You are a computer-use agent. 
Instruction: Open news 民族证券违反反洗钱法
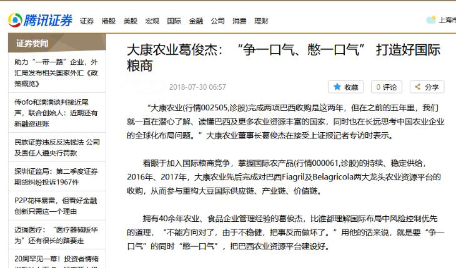[57, 147]
